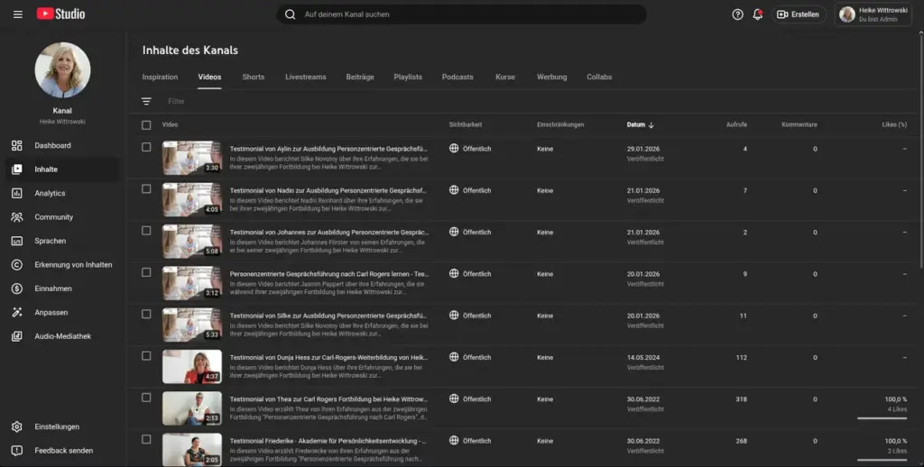Open visibility Öffentlich for Testimonial von Johannes
The width and height of the screenshot is (924, 467).
(470, 232)
